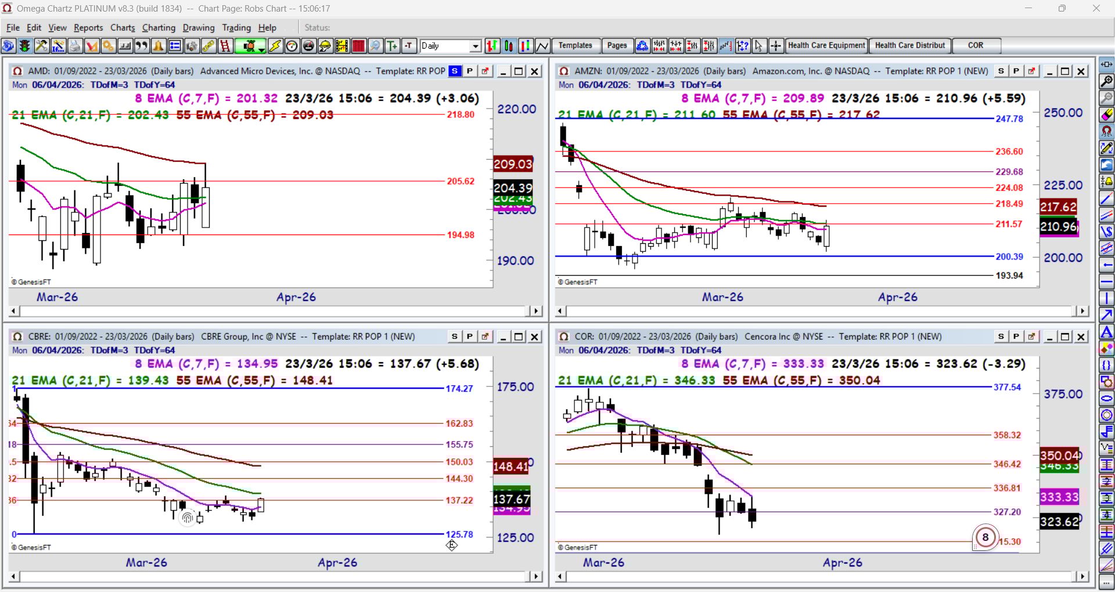Click the traffic light icon in the toolbar
This screenshot has width=1115, height=592.
pos(24,46)
